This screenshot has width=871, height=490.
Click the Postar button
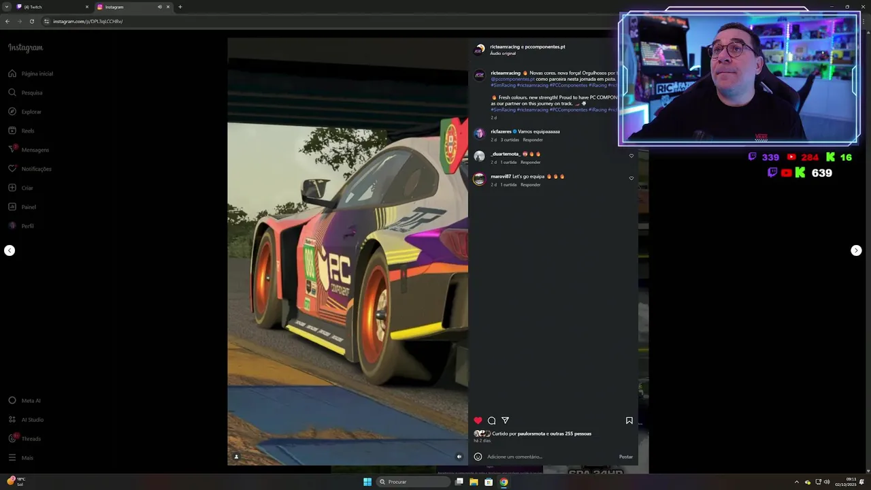tap(626, 457)
